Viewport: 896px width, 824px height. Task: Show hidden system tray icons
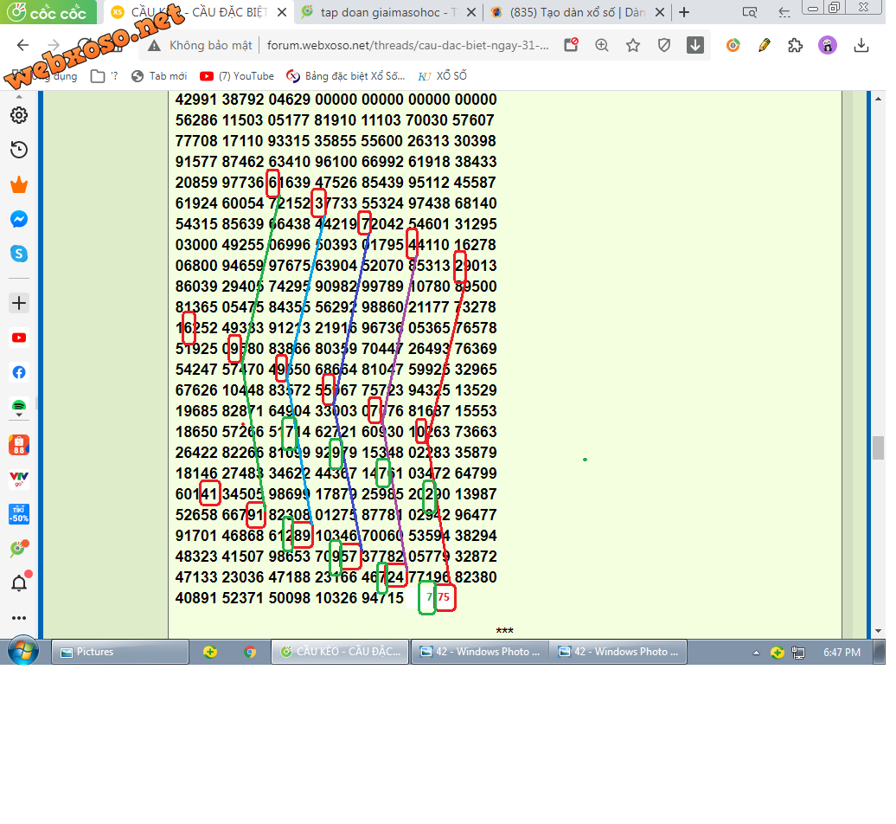[x=757, y=653]
